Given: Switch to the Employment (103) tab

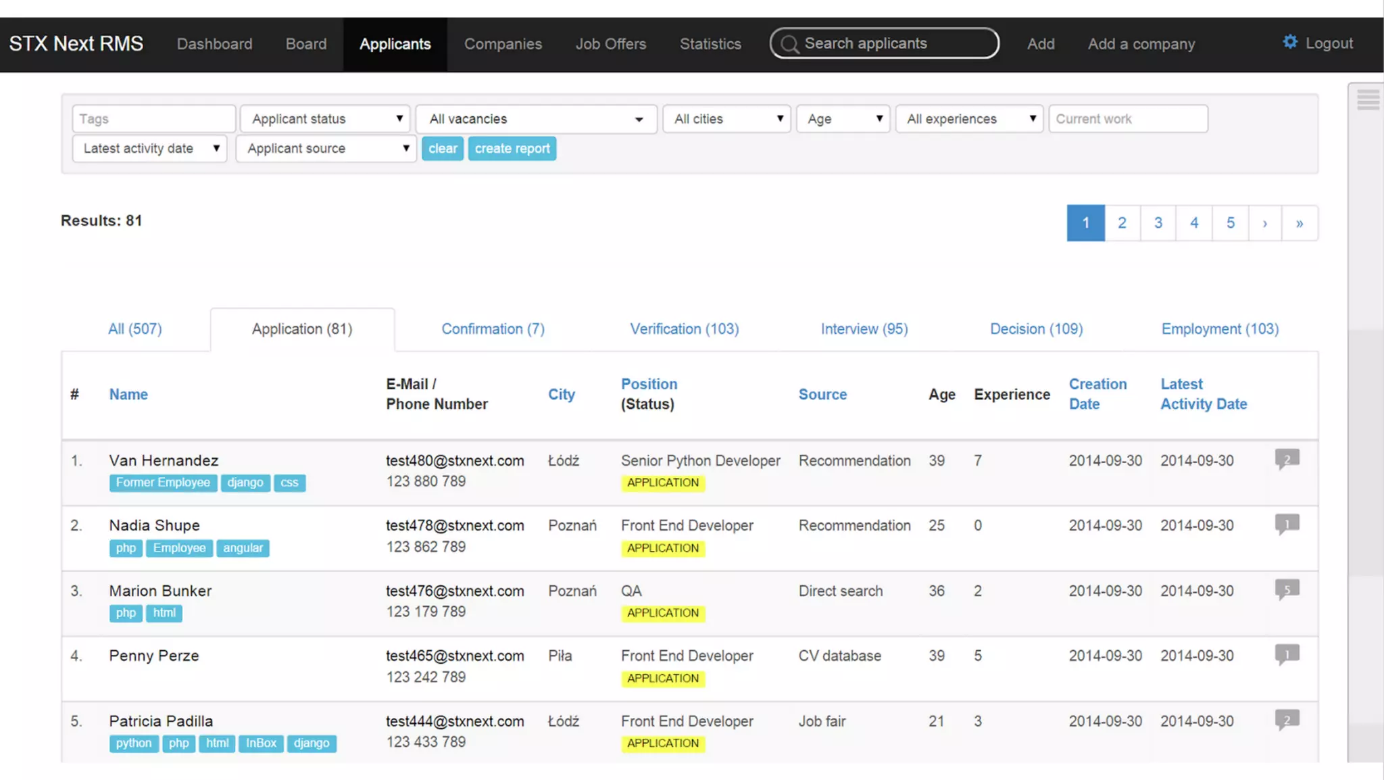Looking at the screenshot, I should pyautogui.click(x=1220, y=329).
